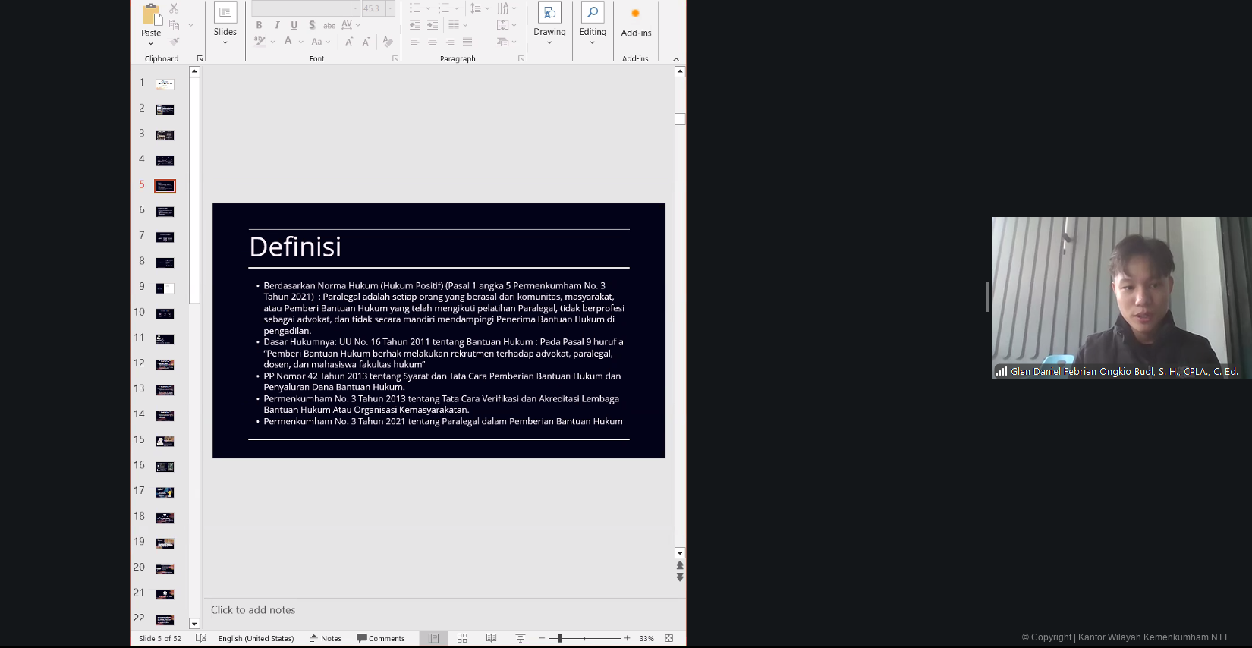Click the Paste clipboard icon
1252x648 pixels.
pyautogui.click(x=151, y=15)
